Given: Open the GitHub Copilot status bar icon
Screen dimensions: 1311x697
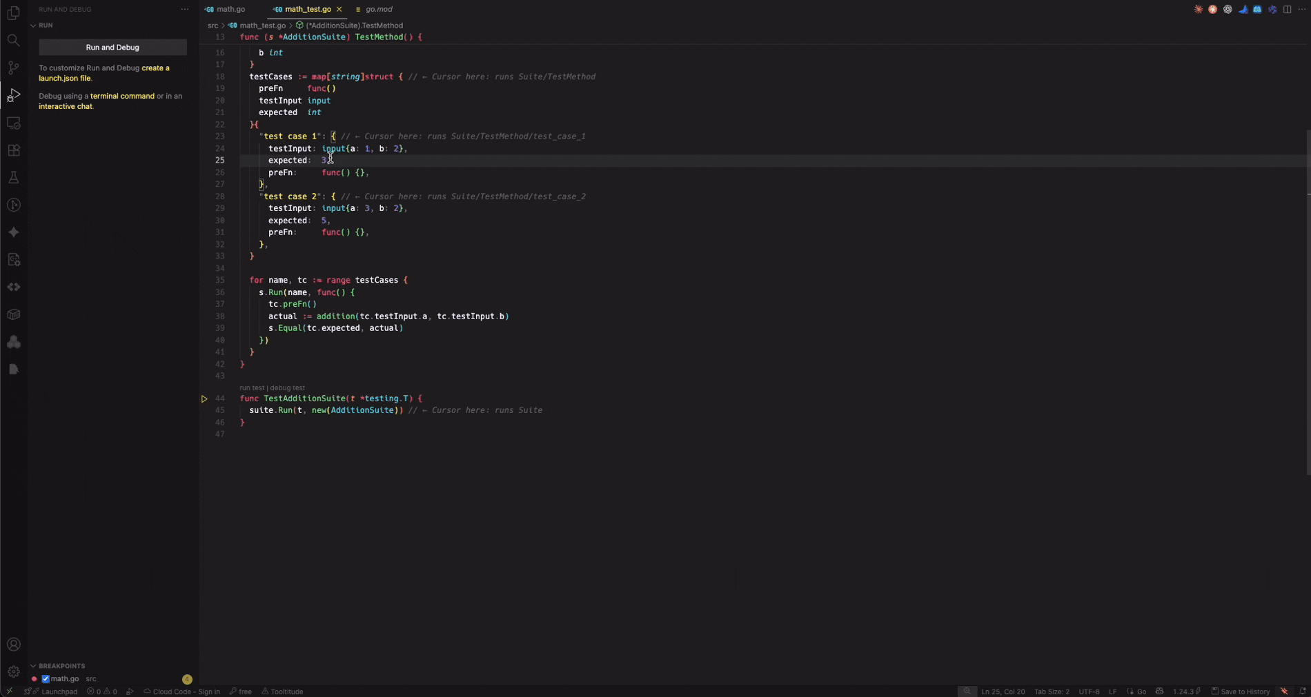Looking at the screenshot, I should [1160, 691].
